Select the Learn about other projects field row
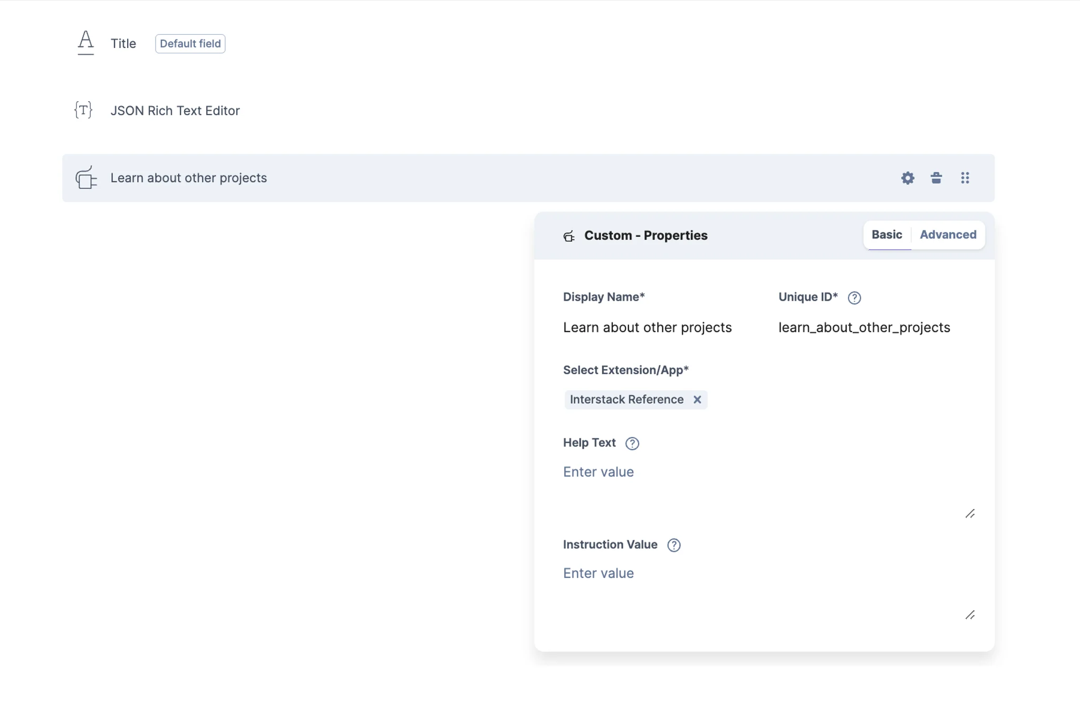The width and height of the screenshot is (1080, 711). pos(528,178)
